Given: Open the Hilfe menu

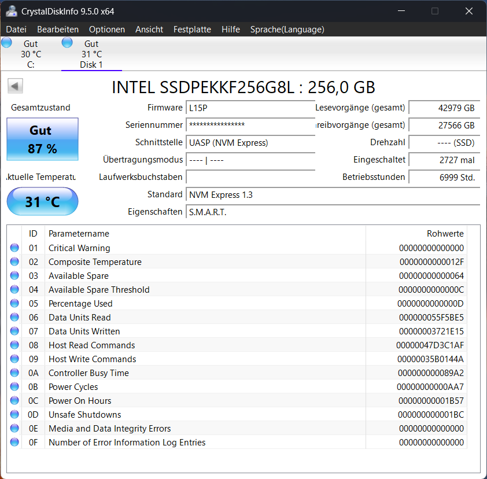Looking at the screenshot, I should coord(231,29).
